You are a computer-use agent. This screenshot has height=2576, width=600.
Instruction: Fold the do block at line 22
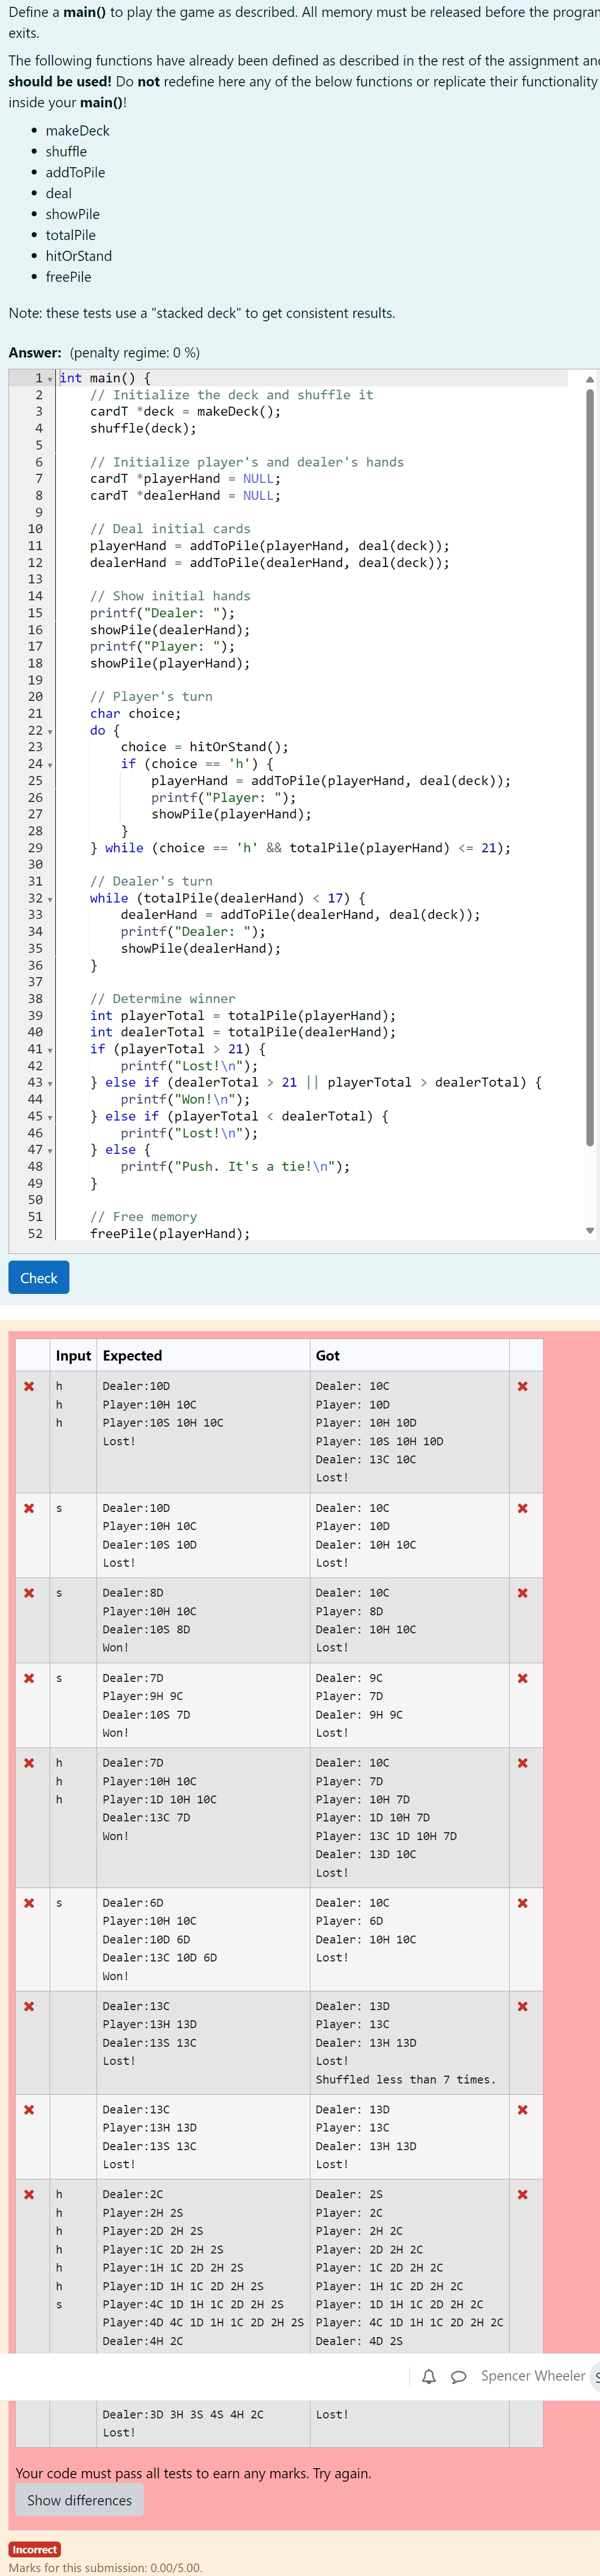(50, 731)
